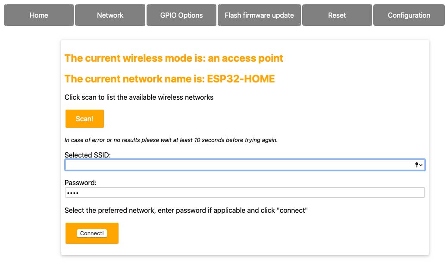The image size is (447, 268).
Task: Open the Configuration page
Action: (x=409, y=15)
